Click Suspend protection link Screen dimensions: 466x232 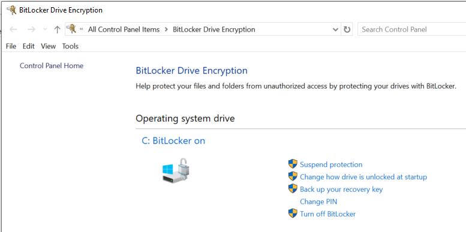tap(331, 164)
